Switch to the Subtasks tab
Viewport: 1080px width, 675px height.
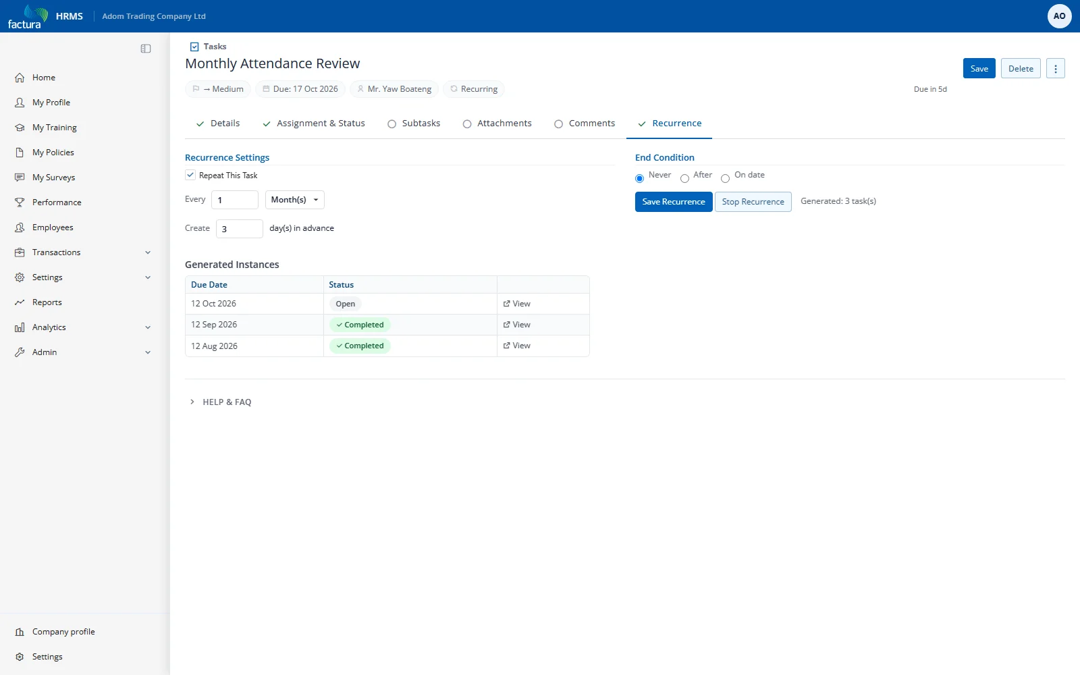coord(414,124)
